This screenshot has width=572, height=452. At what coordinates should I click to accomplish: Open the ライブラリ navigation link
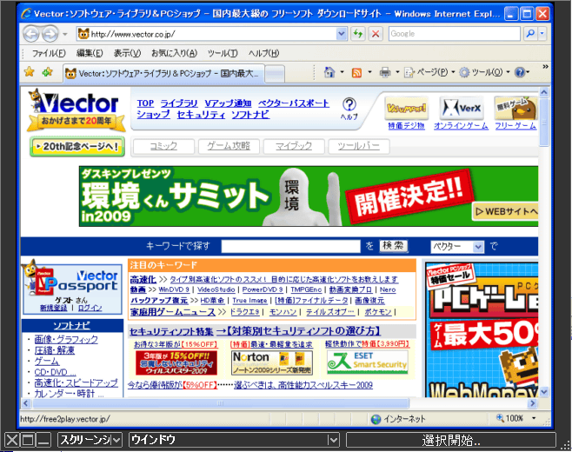click(179, 103)
